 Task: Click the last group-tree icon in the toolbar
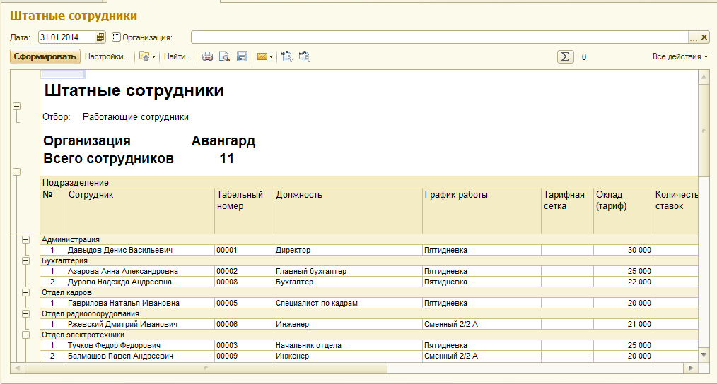point(305,57)
